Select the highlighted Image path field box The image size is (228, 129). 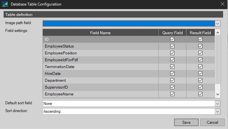tap(129, 23)
